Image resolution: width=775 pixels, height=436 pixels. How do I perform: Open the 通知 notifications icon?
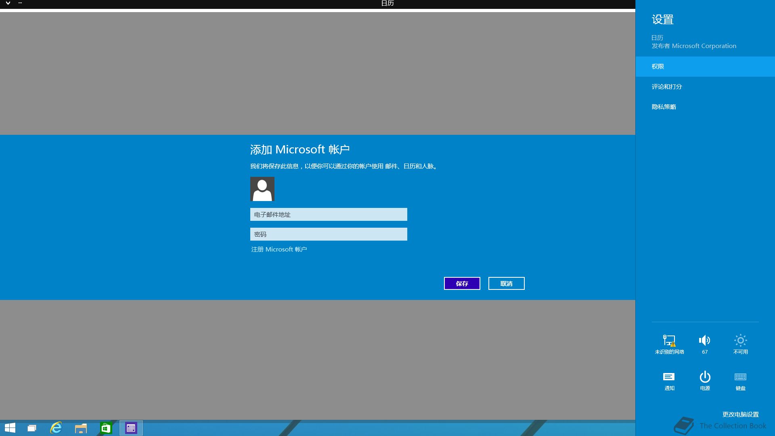click(669, 381)
